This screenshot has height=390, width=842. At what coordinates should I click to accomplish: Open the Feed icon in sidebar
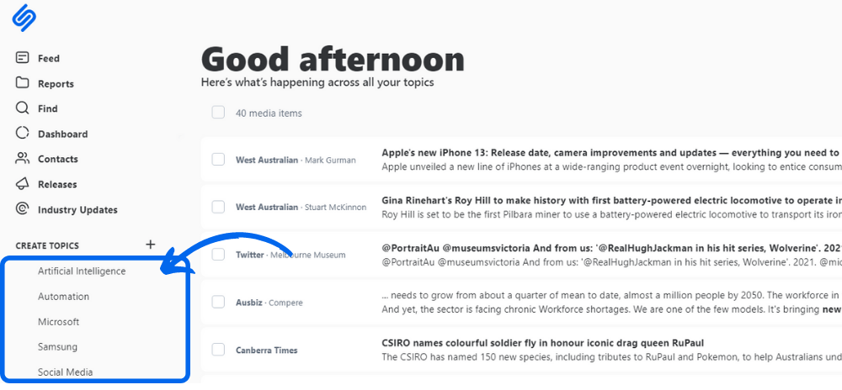(22, 57)
